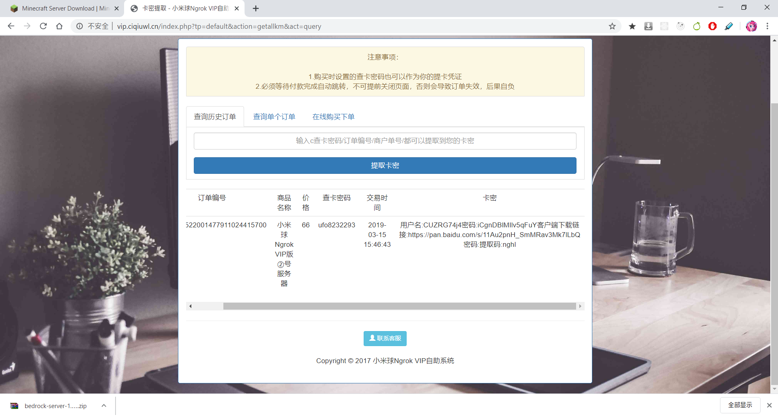Screen dimensions: 778x417
Task: View site info for 不安全 warning
Action: point(92,26)
